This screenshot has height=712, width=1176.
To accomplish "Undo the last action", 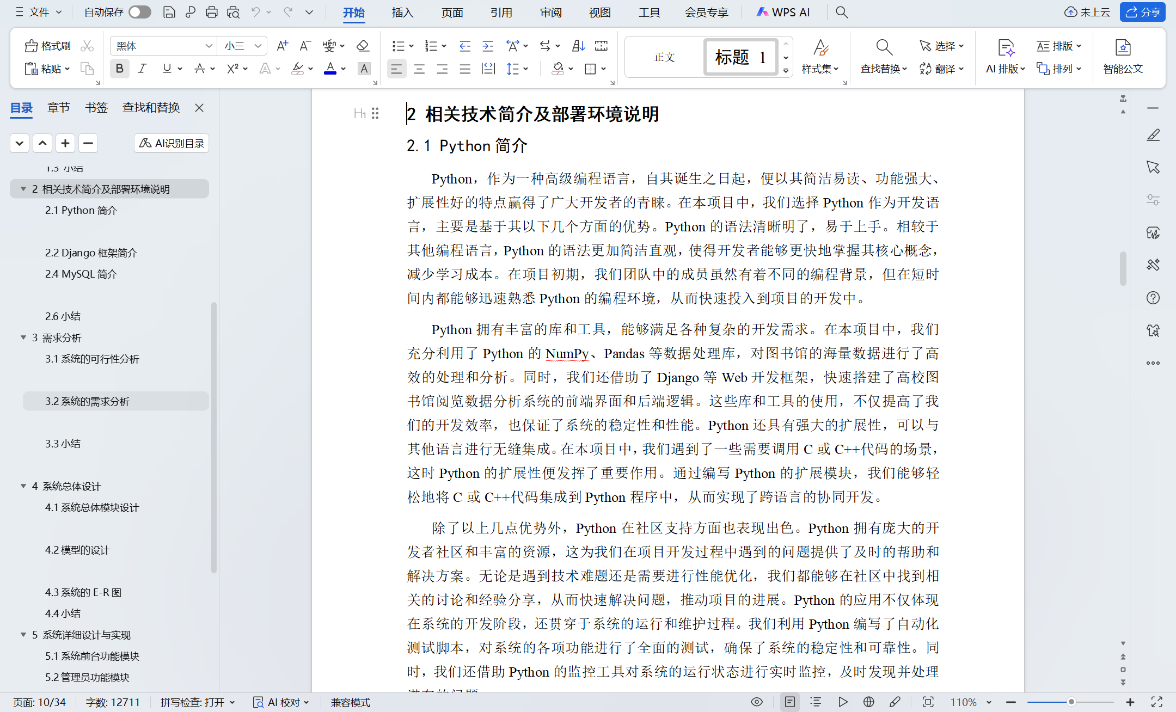I will click(255, 12).
